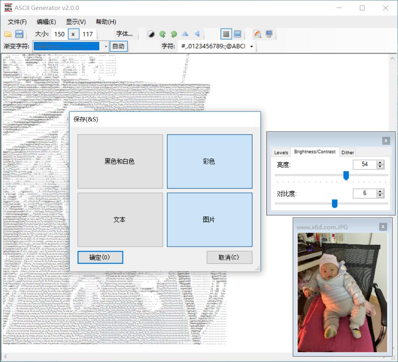Click the flip vertical blue triangle icon
Viewport: 398px width, 362px height.
[197, 34]
